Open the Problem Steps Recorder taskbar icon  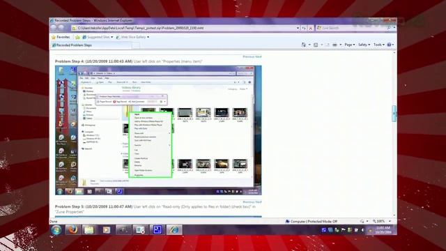click(140, 229)
